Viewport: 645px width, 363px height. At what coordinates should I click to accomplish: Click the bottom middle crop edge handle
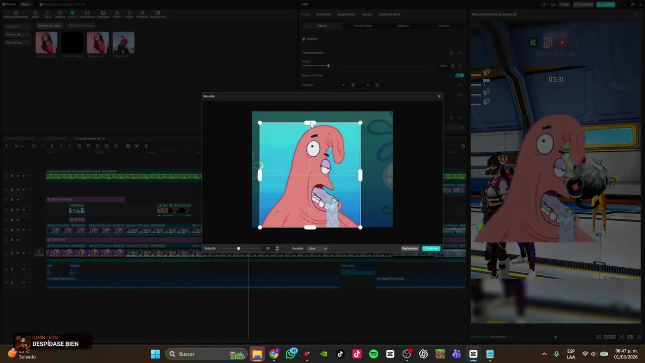point(310,227)
